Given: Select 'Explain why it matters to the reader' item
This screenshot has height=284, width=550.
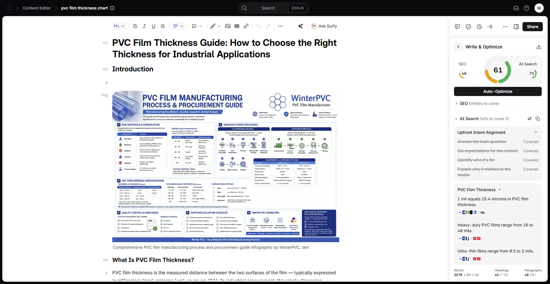Looking at the screenshot, I should point(484,172).
